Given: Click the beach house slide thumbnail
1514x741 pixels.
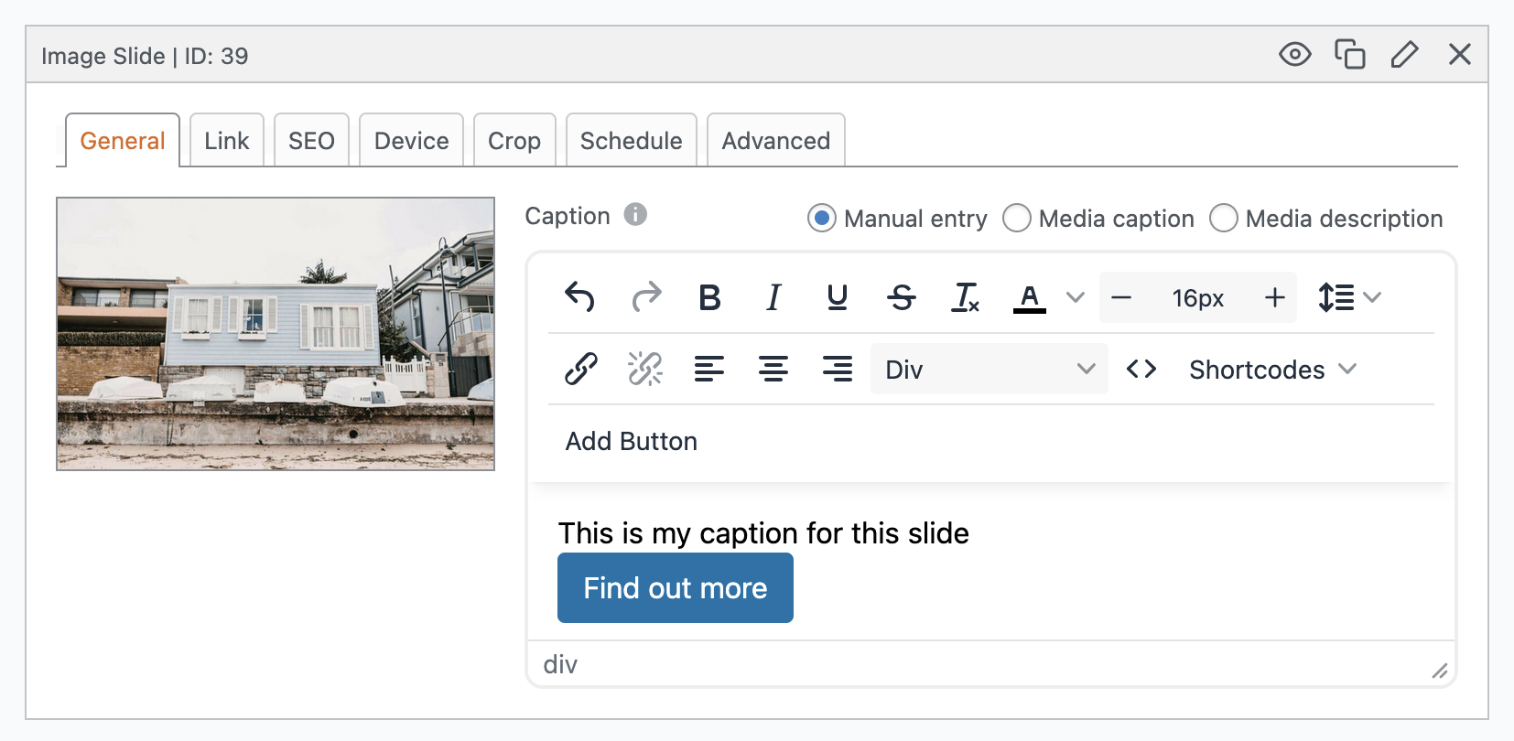Looking at the screenshot, I should 276,334.
